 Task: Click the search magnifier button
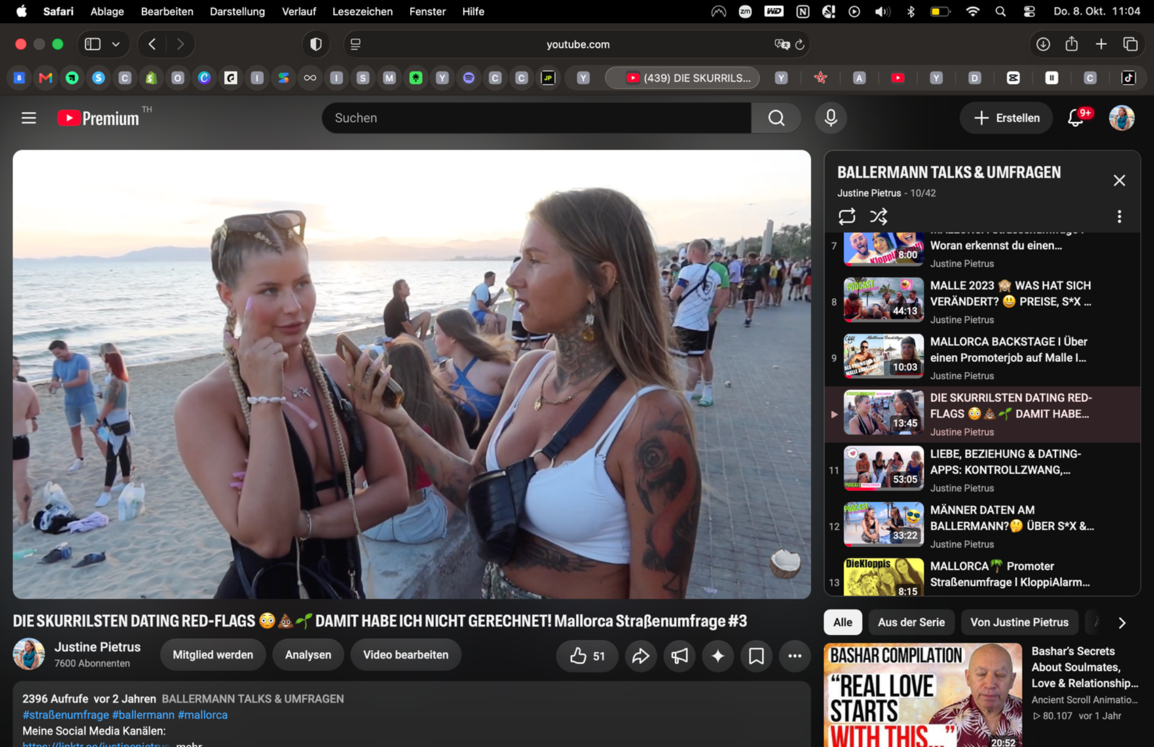(776, 118)
